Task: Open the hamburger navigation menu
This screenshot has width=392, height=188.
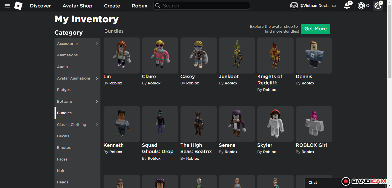Action: 7,6
